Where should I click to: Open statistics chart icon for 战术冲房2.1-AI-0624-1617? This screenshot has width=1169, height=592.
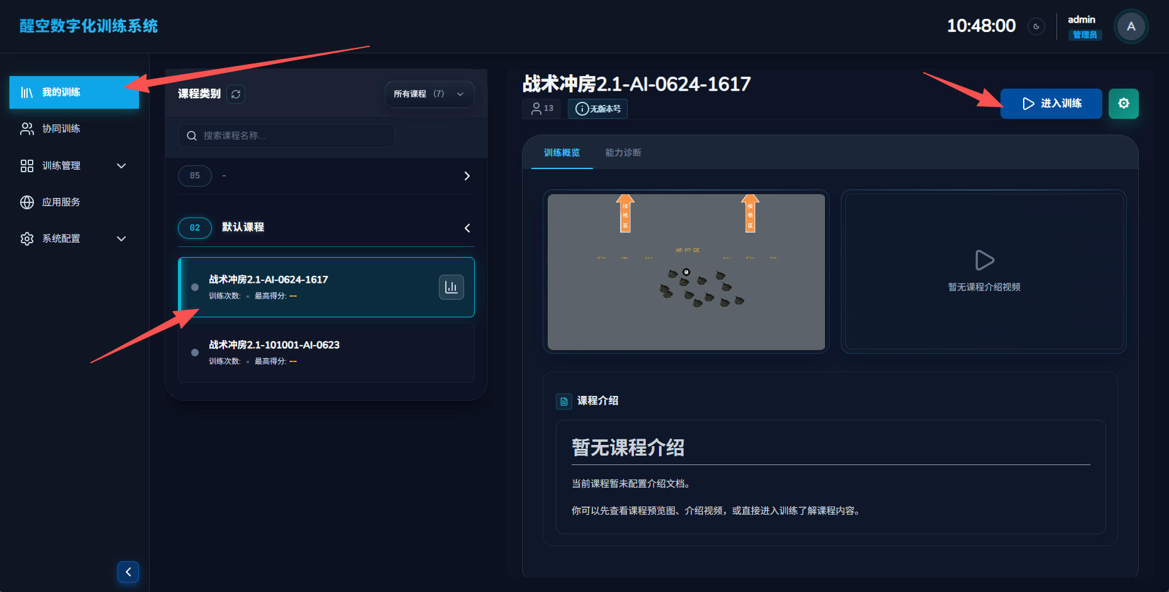451,287
